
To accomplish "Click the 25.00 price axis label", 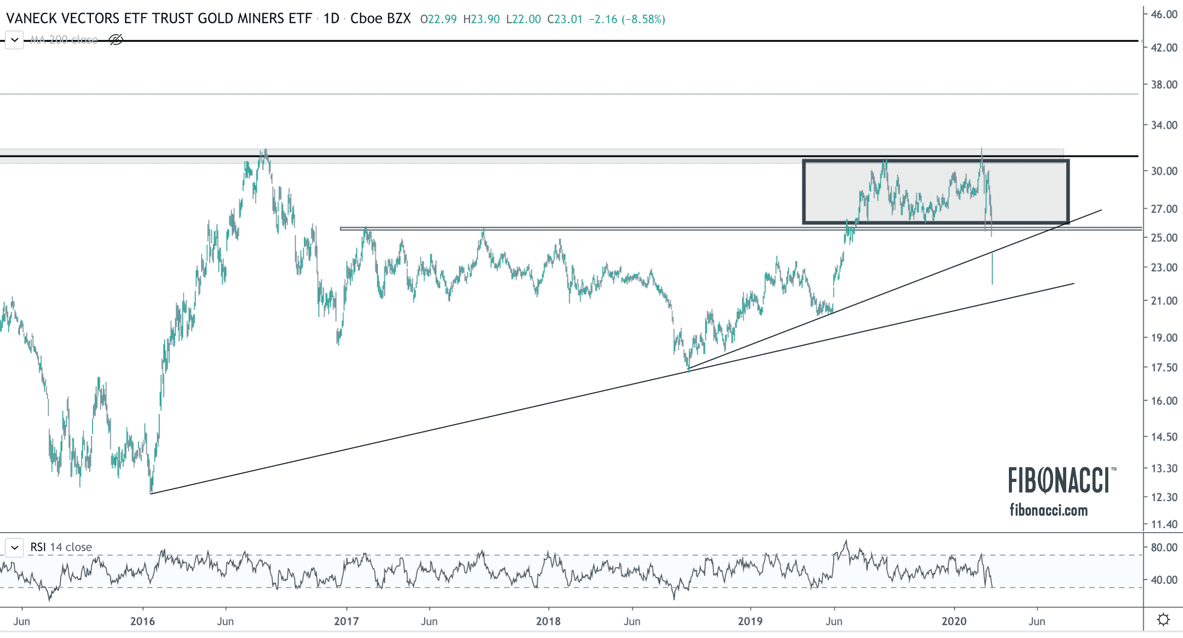I will click(1164, 238).
